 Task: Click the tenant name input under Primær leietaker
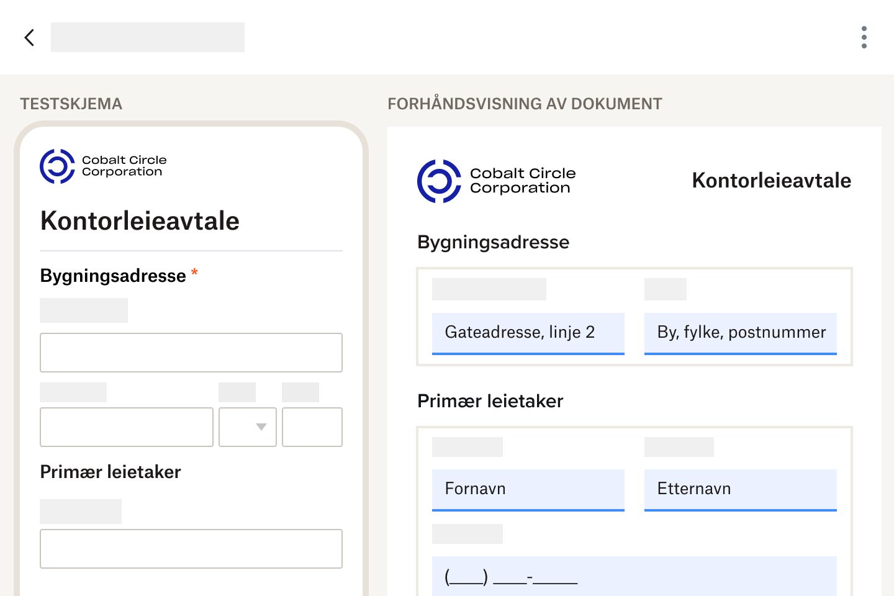[x=191, y=549]
